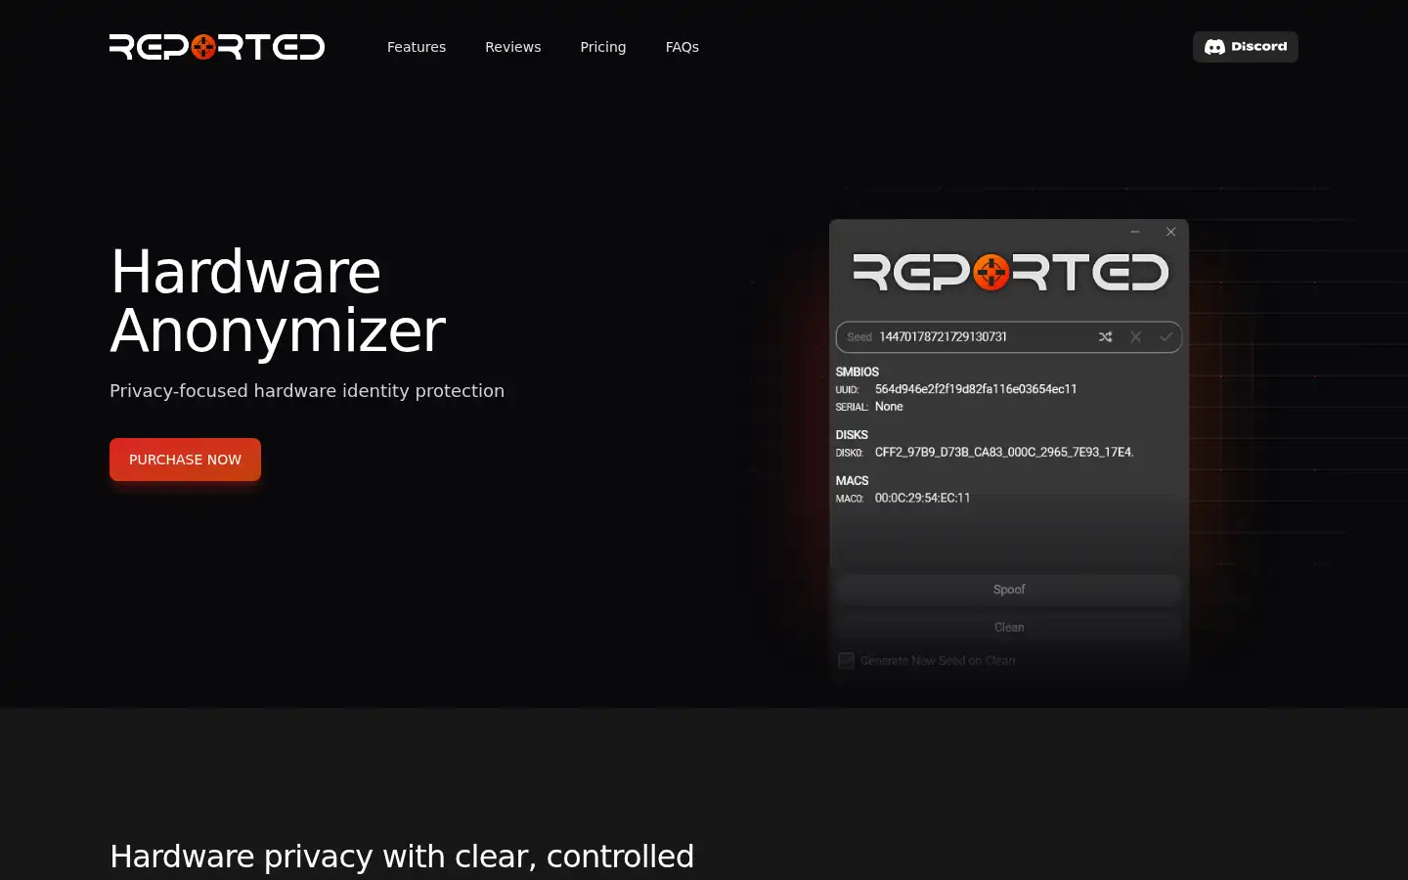Screen dimensions: 1408x880
Task: Click the minimize icon in app preview window
Action: [x=1135, y=232]
